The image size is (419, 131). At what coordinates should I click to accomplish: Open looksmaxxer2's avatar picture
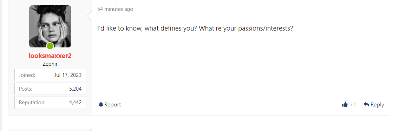(x=50, y=26)
